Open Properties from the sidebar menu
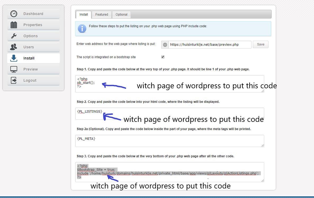The width and height of the screenshot is (314, 198). pos(33,25)
